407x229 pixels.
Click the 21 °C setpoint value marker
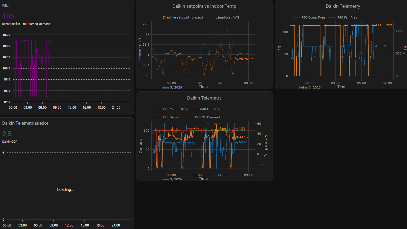pos(243,54)
